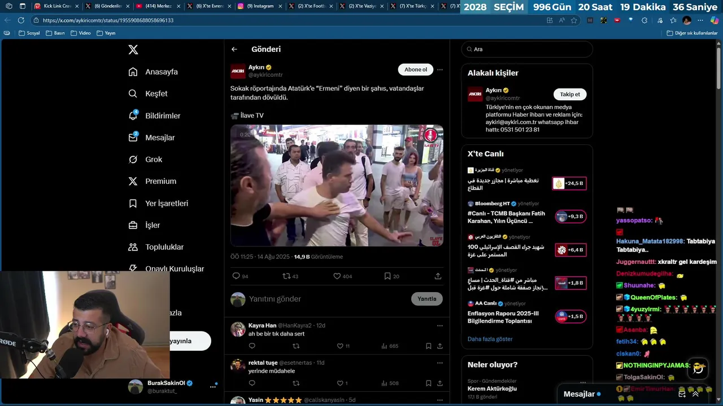The height and width of the screenshot is (406, 723).
Task: Expand the Mesajlar drawer arrow
Action: [x=695, y=394]
